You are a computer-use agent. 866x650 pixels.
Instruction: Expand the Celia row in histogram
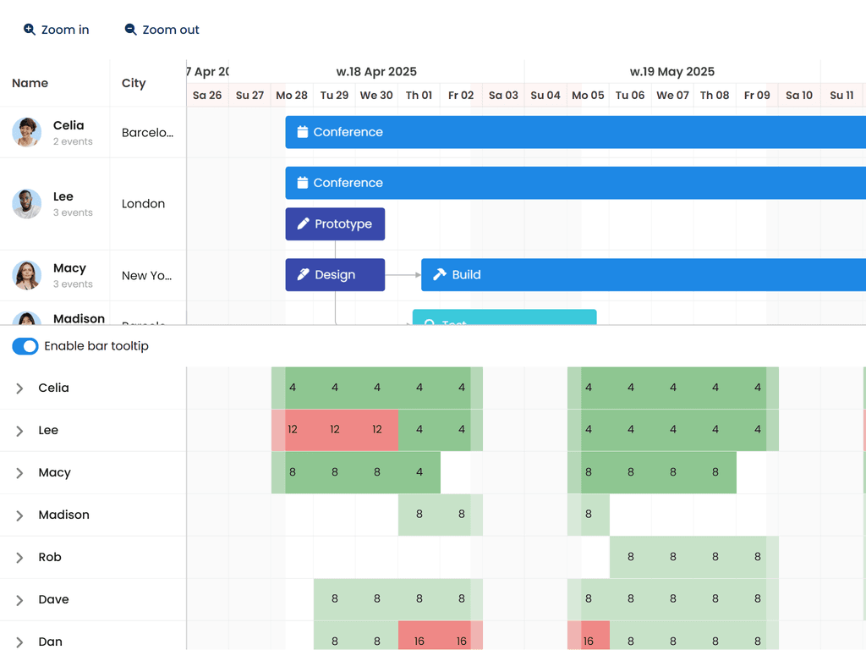tap(19, 388)
